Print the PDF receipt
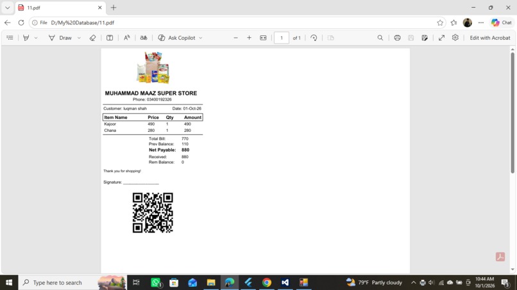Image resolution: width=517 pixels, height=290 pixels. point(397,38)
